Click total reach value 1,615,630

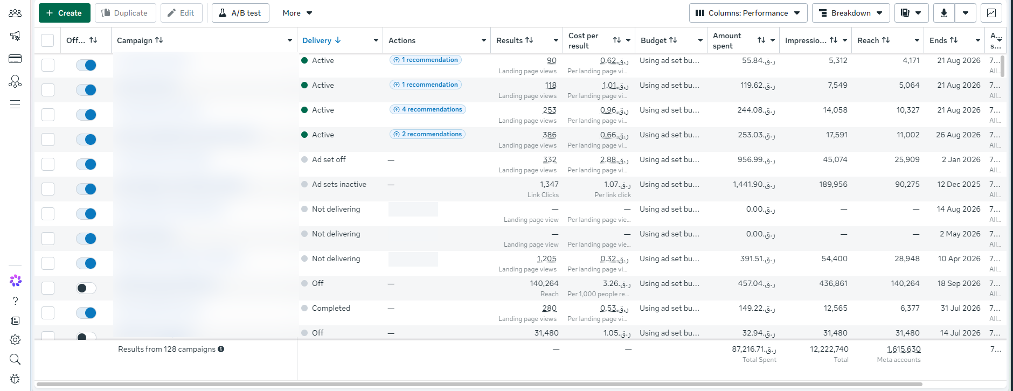(904, 349)
